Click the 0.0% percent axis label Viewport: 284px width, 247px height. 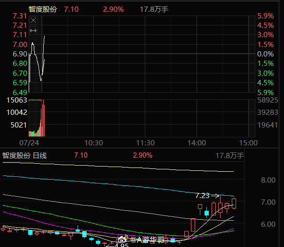coord(265,54)
